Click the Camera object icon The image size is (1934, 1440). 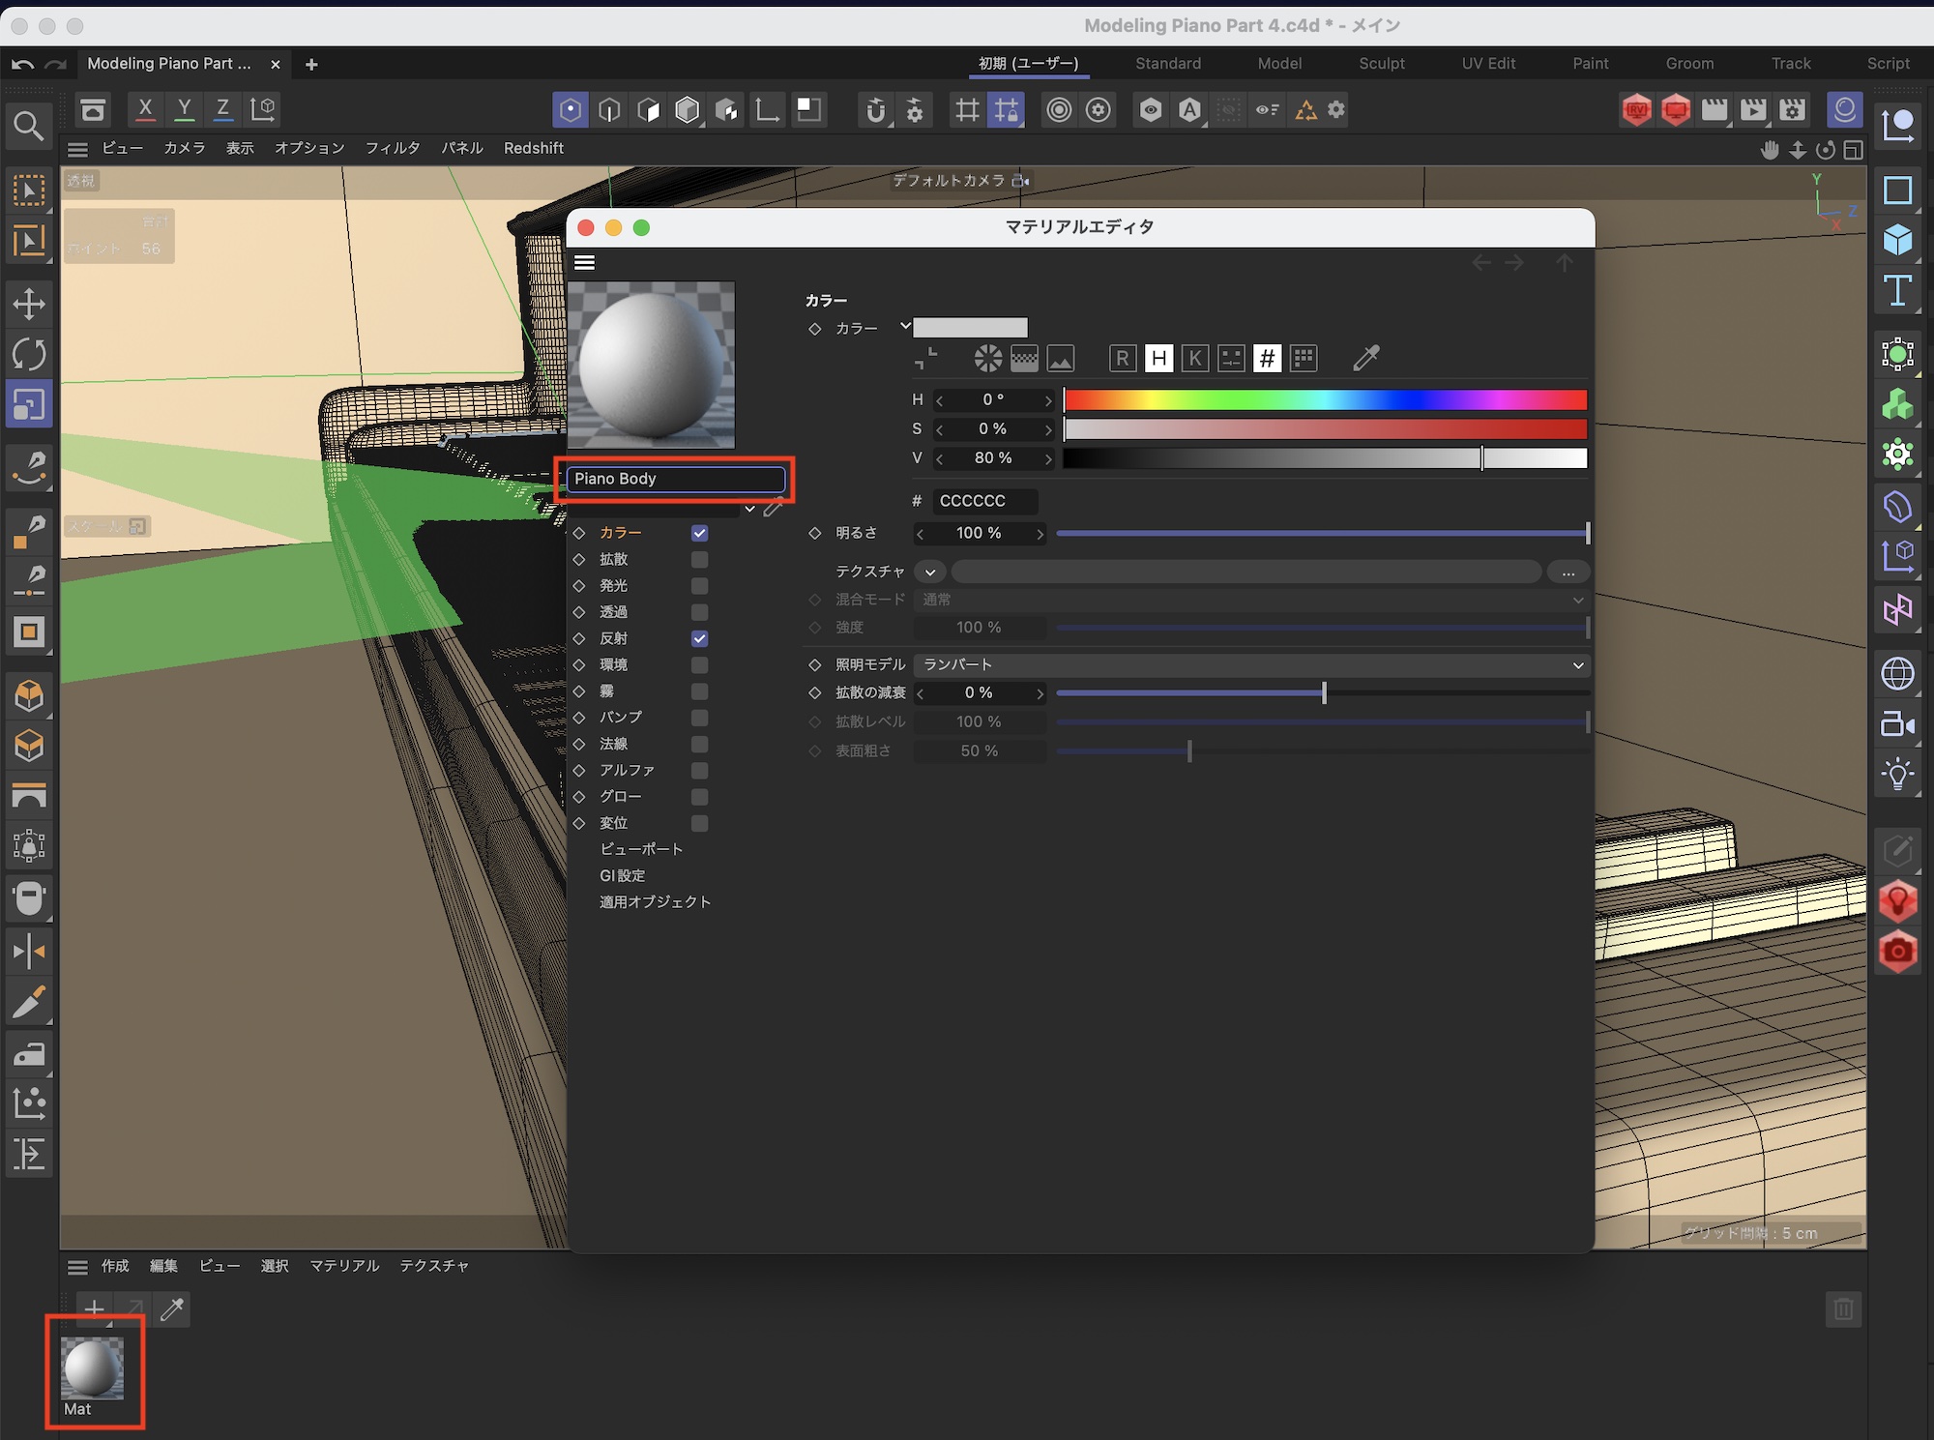coord(1897,724)
